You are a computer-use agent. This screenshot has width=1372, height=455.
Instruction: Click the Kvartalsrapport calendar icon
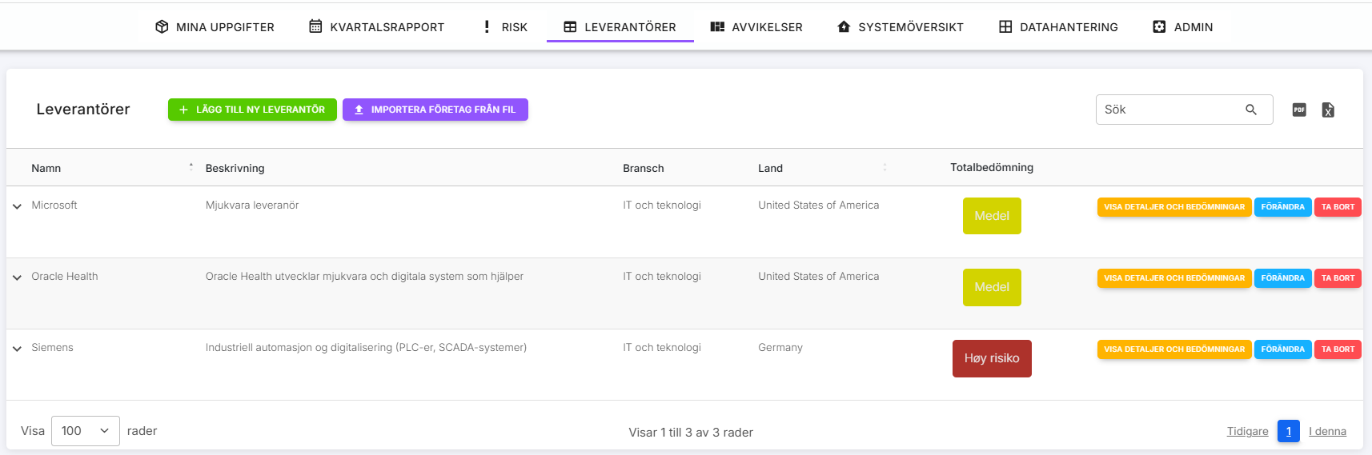(315, 27)
